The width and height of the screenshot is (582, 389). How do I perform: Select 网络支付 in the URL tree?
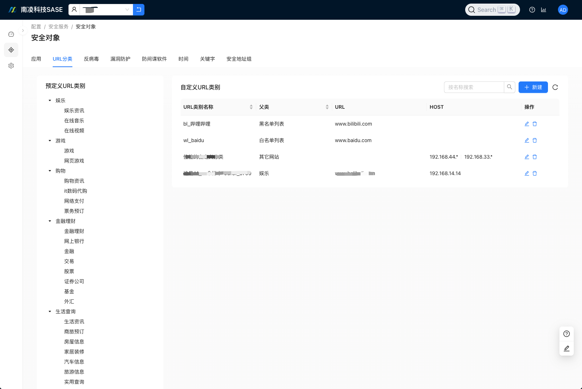tap(74, 201)
